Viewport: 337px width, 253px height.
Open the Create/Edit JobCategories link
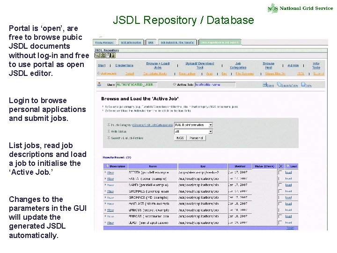pos(153,125)
